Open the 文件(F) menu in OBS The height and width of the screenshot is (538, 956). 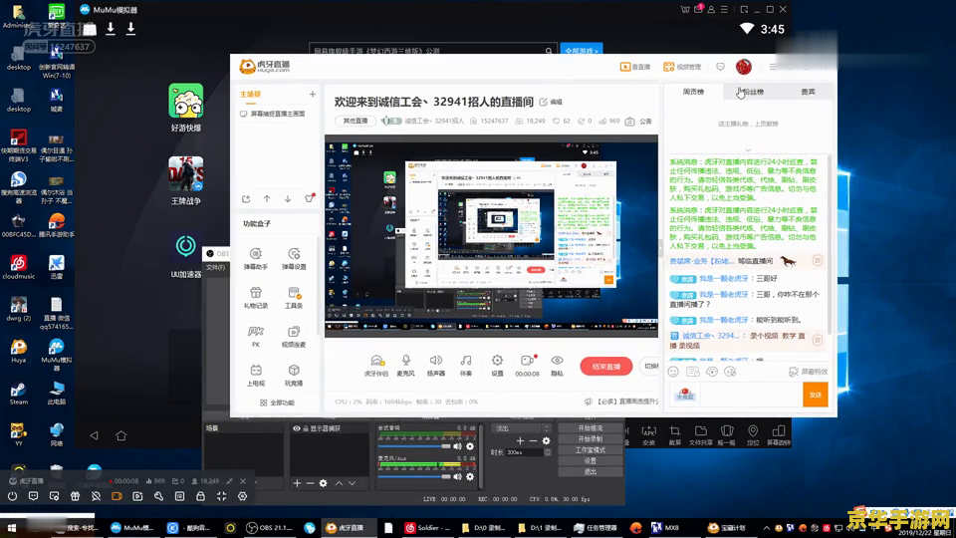[215, 267]
